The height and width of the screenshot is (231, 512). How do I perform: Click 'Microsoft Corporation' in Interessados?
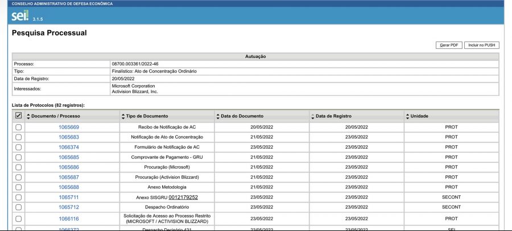[x=133, y=86]
